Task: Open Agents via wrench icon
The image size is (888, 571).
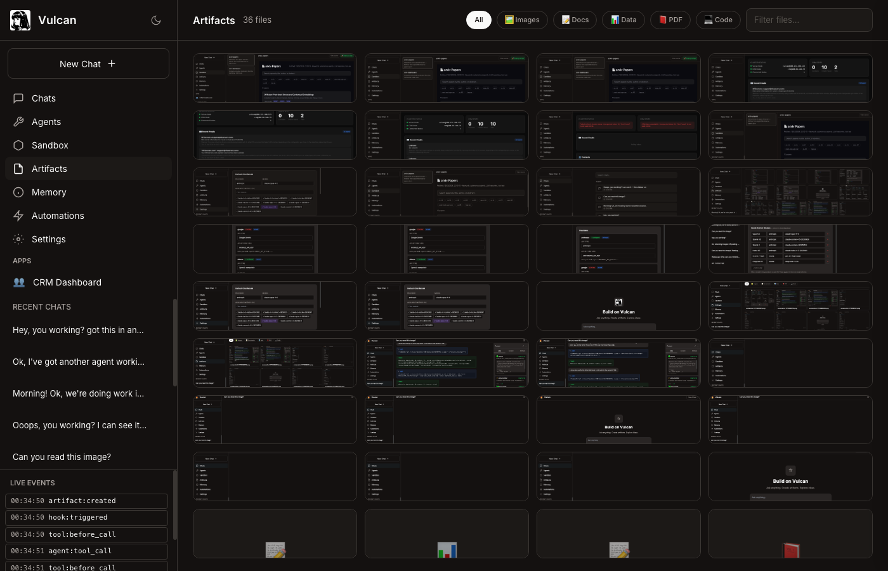Action: tap(18, 122)
